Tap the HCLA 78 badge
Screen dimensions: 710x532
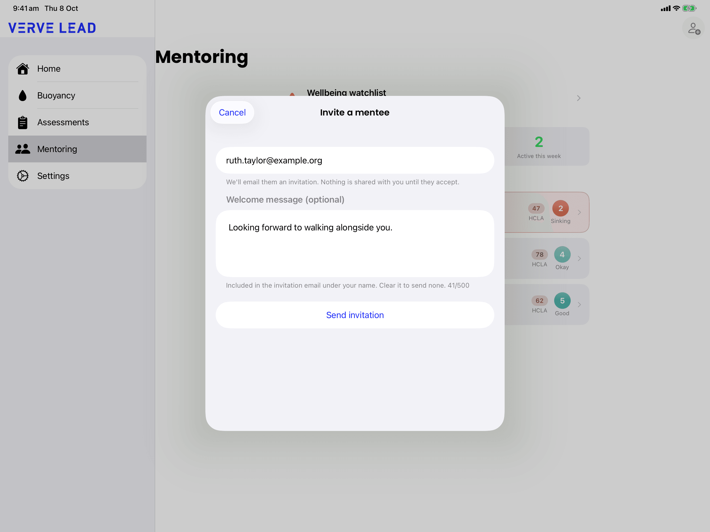click(x=539, y=255)
